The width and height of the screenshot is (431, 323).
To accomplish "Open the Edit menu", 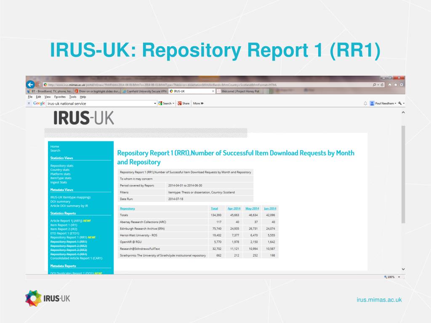I will point(38,97).
